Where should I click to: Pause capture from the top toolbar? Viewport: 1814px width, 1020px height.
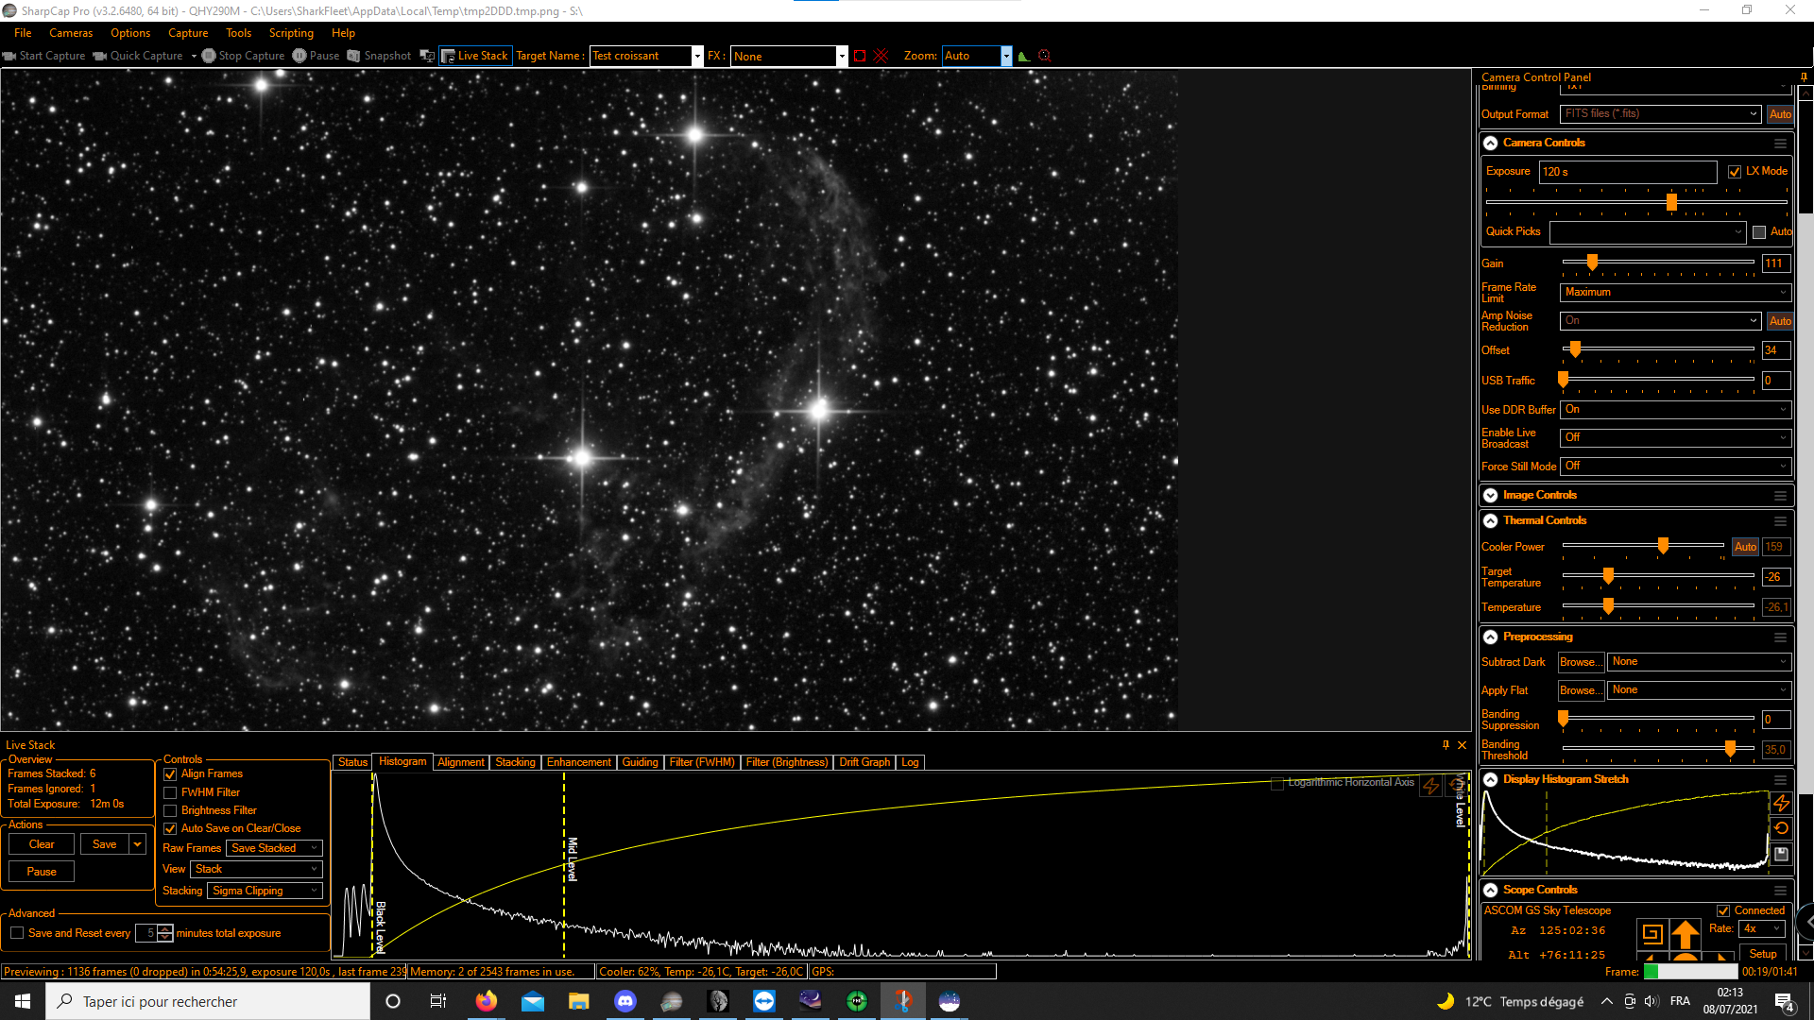(316, 56)
